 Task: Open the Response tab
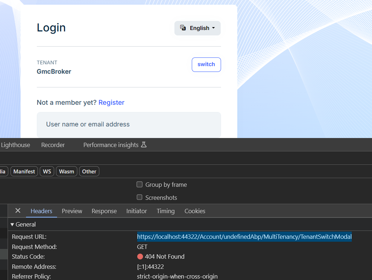tap(104, 211)
